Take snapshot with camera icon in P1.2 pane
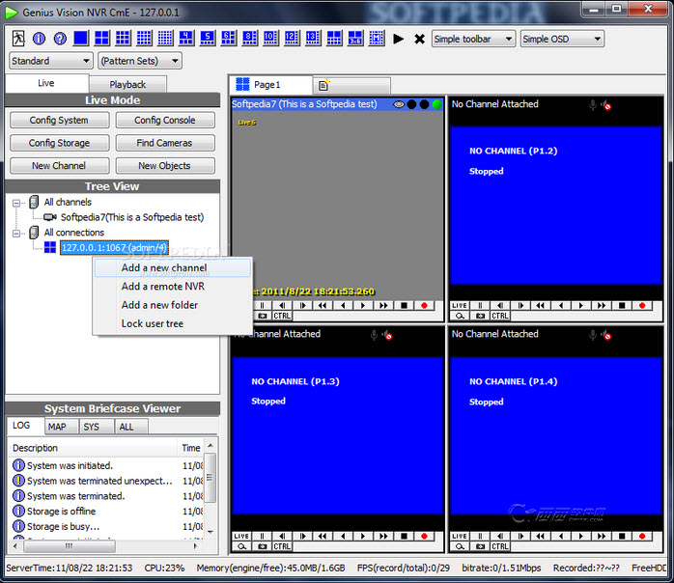Viewport: 674px width, 583px height. pyautogui.click(x=480, y=316)
